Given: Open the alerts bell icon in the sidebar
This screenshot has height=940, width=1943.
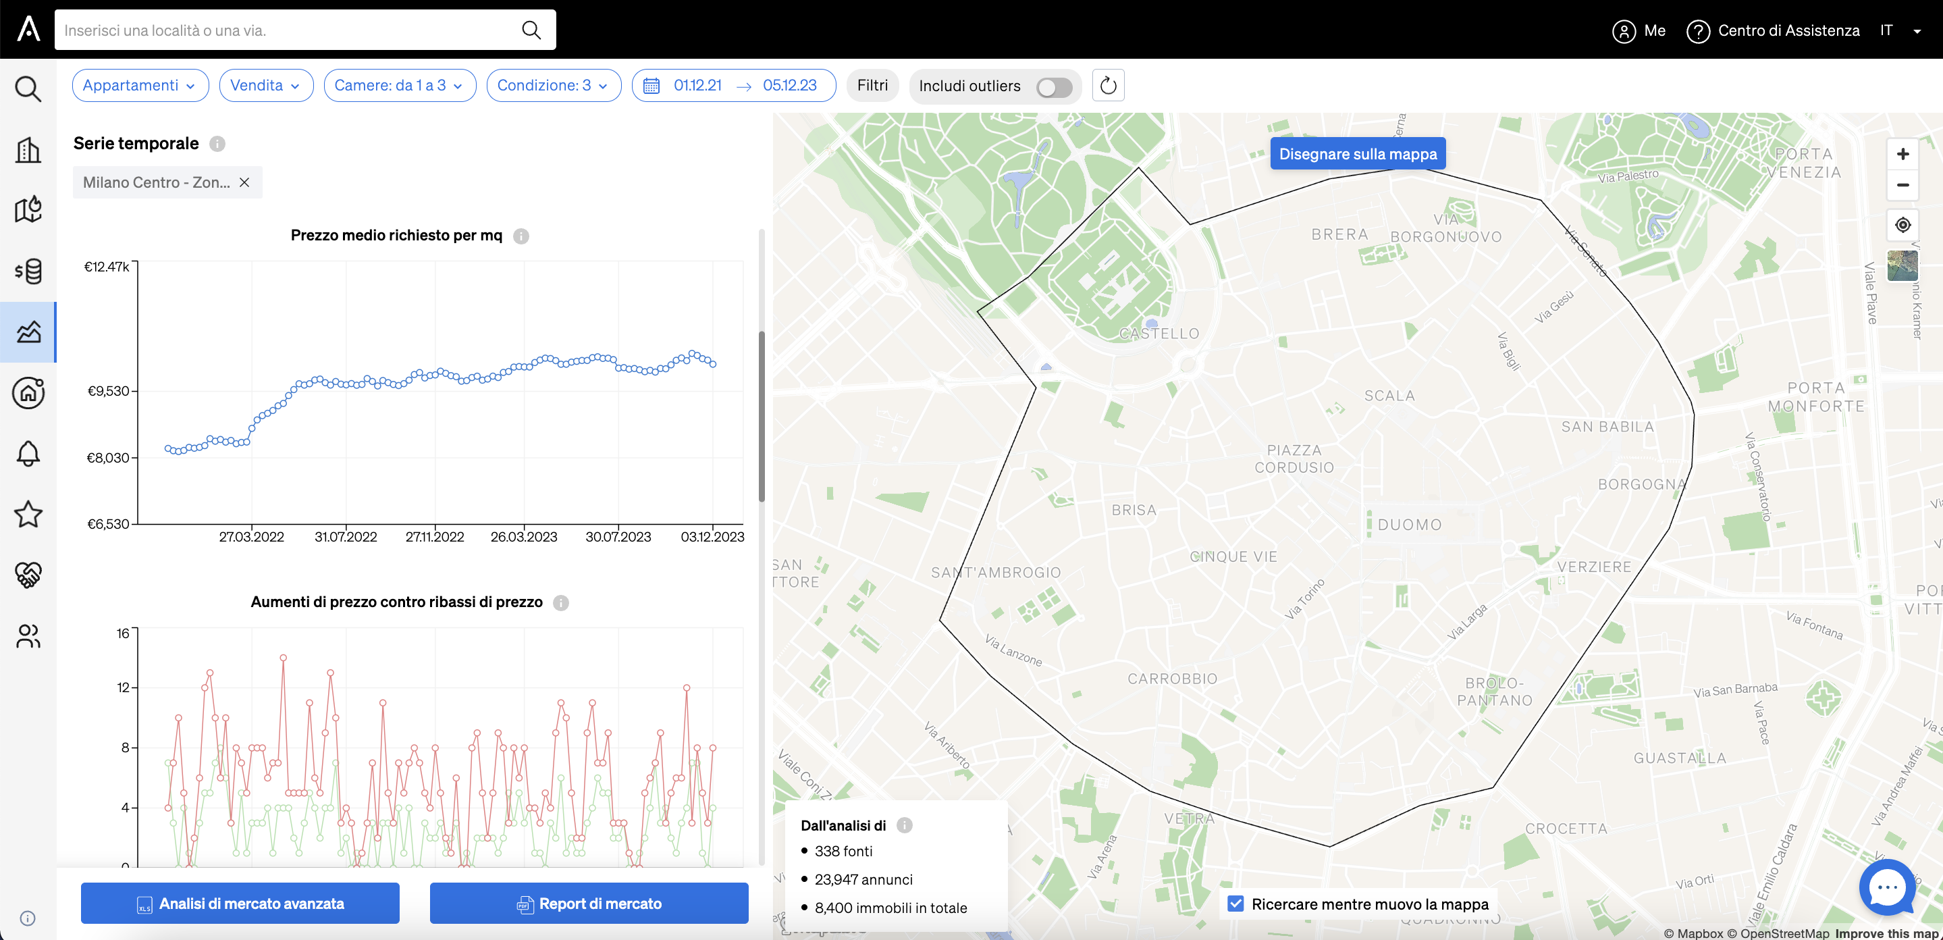Looking at the screenshot, I should pos(28,453).
